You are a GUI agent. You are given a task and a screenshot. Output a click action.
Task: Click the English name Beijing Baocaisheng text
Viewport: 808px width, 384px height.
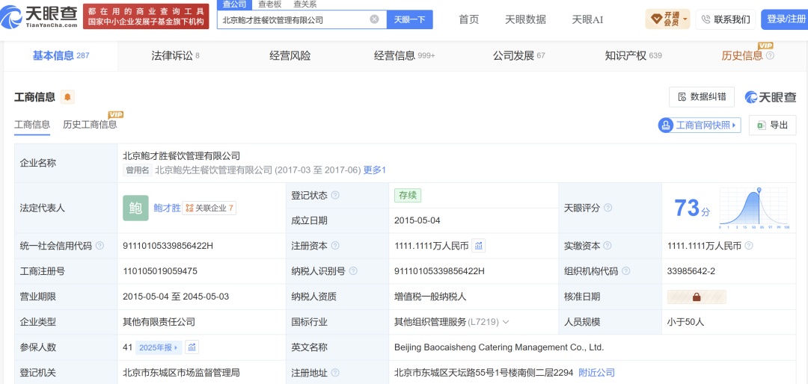coord(499,347)
